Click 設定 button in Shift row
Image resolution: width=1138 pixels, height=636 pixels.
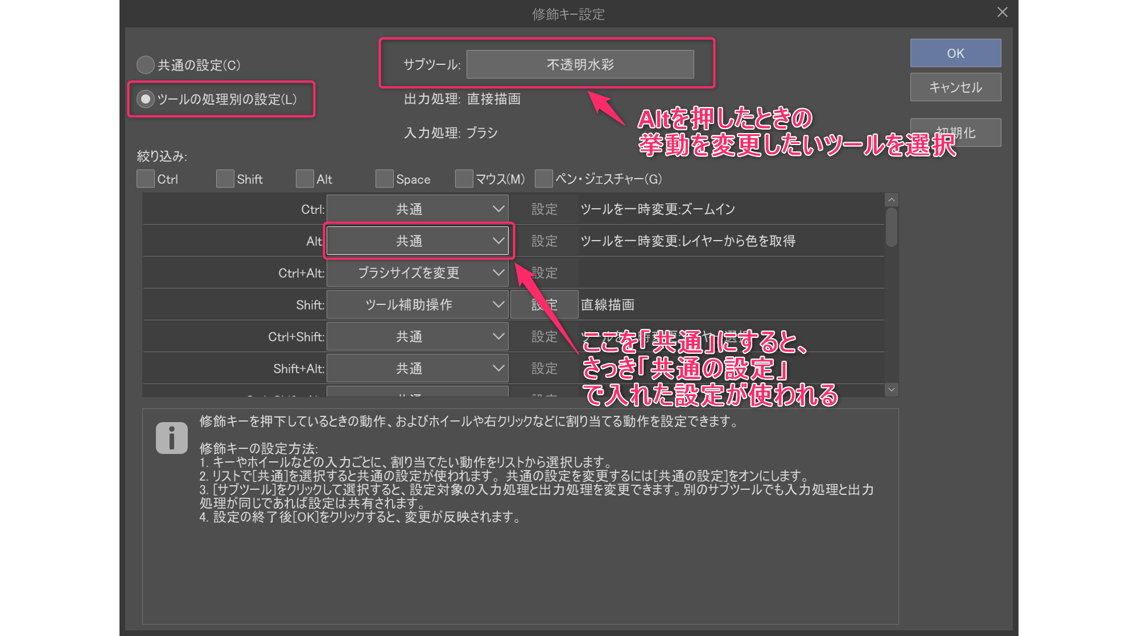pos(544,304)
